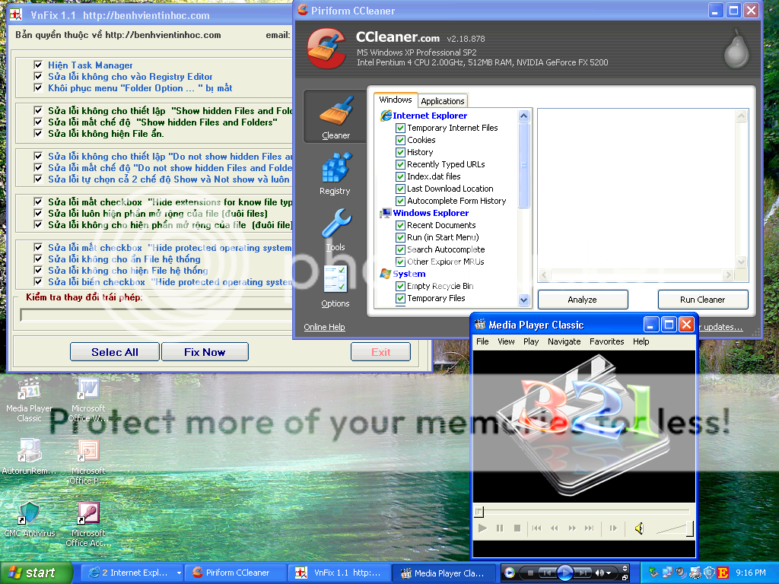
Task: Toggle Empty Recycle Bin checkbox
Action: pyautogui.click(x=400, y=286)
